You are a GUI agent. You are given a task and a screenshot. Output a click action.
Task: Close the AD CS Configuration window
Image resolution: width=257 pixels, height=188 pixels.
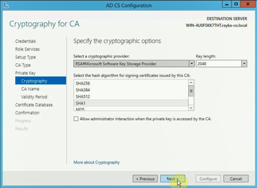click(248, 4)
